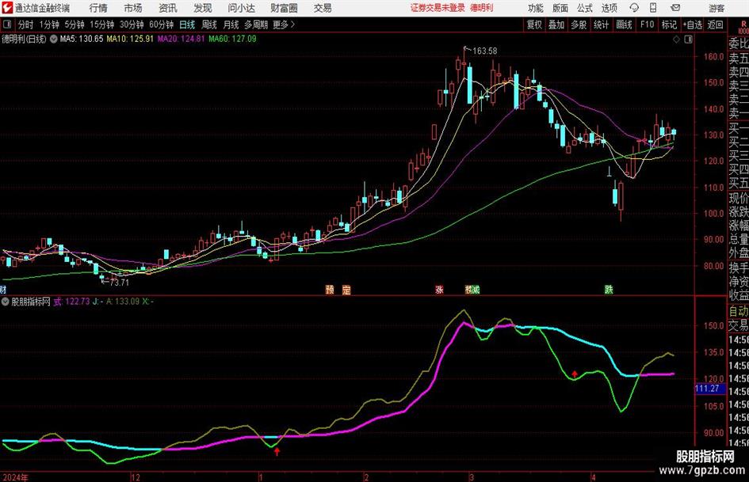Open the 功能 menu

coord(536,8)
